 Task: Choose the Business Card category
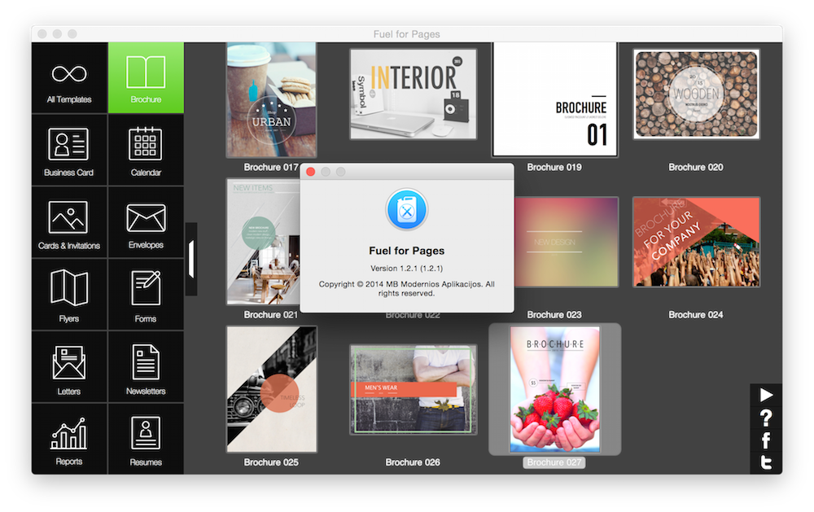point(69,151)
